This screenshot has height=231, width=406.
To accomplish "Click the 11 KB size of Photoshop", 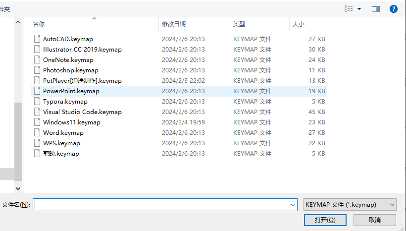I will tap(317, 70).
